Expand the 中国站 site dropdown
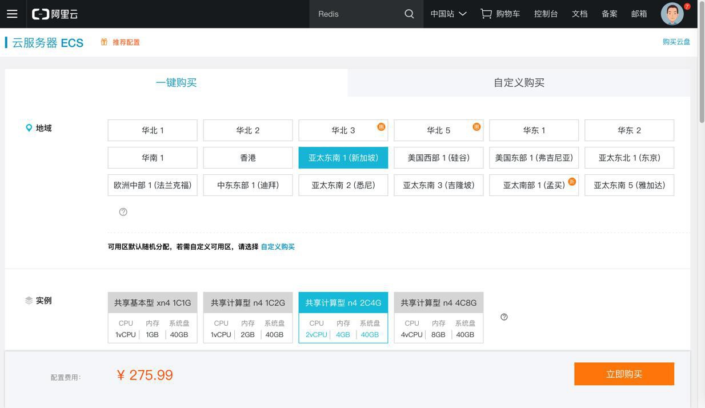 (448, 14)
